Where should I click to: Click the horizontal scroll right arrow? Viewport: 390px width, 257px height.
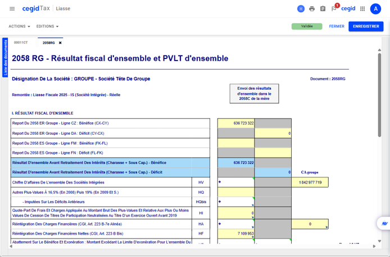[x=374, y=246]
